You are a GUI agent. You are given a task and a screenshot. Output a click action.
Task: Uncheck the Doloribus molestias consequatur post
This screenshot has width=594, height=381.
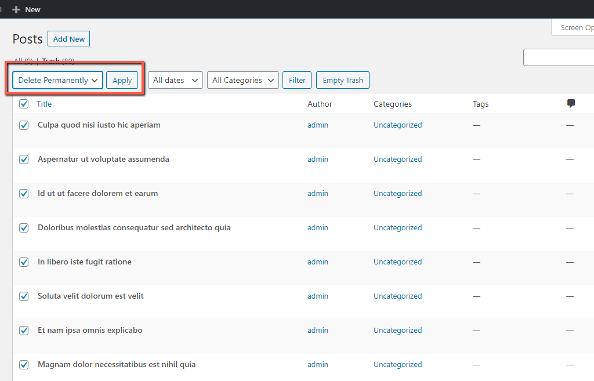(24, 228)
